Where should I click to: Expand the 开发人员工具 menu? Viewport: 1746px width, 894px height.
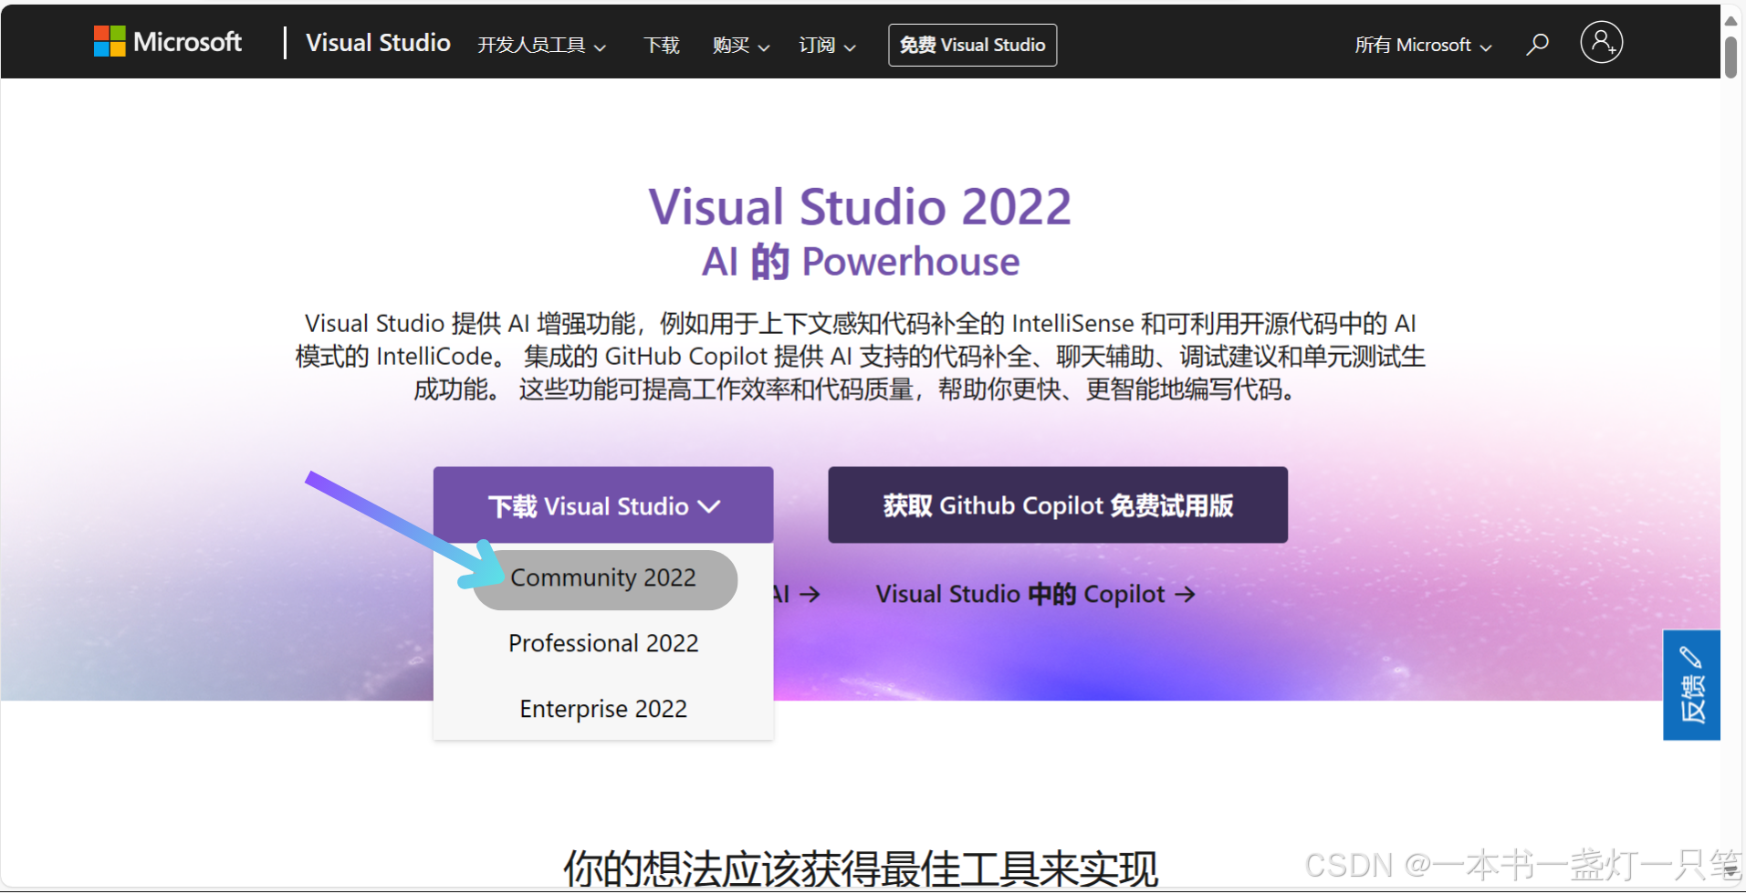pos(541,46)
